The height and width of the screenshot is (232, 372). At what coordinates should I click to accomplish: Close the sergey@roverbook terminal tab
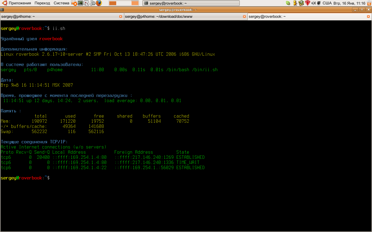click(368, 16)
